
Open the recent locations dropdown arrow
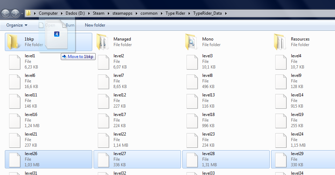point(22,14)
